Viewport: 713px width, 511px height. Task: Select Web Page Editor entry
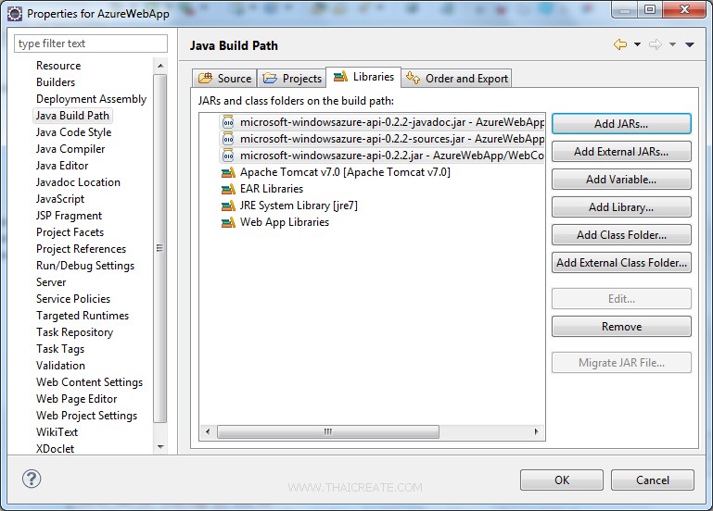point(76,399)
